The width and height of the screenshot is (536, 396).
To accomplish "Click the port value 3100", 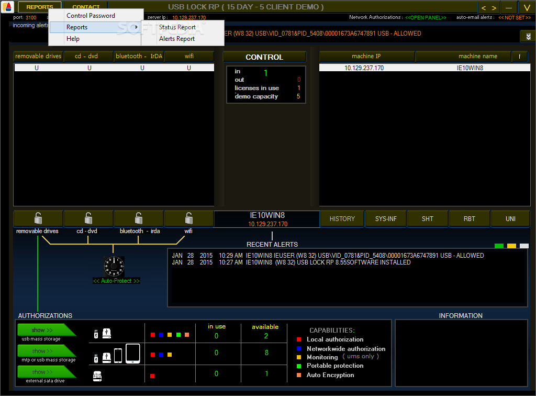I will coord(31,18).
